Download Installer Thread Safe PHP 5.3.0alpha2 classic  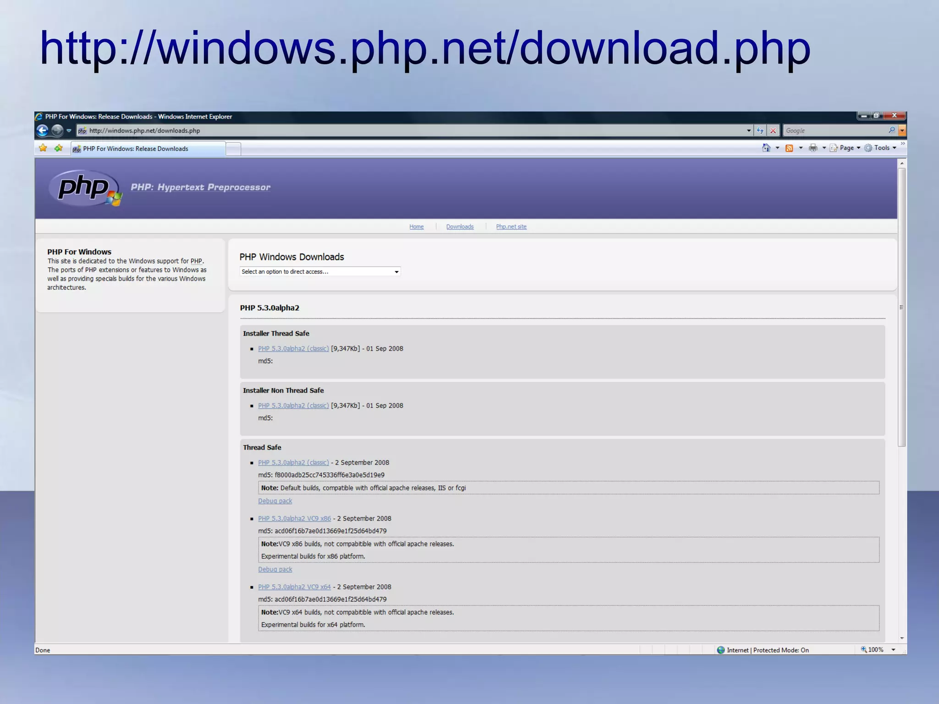[x=293, y=349]
